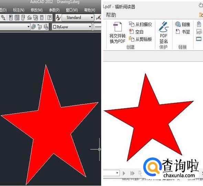Open the PDF签名 tool
This screenshot has width=203, height=186.
163,32
